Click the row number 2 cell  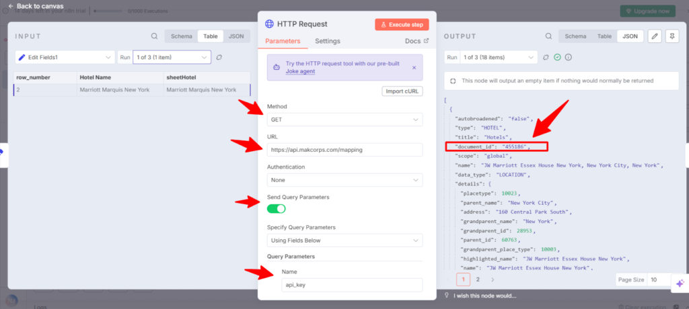45,90
